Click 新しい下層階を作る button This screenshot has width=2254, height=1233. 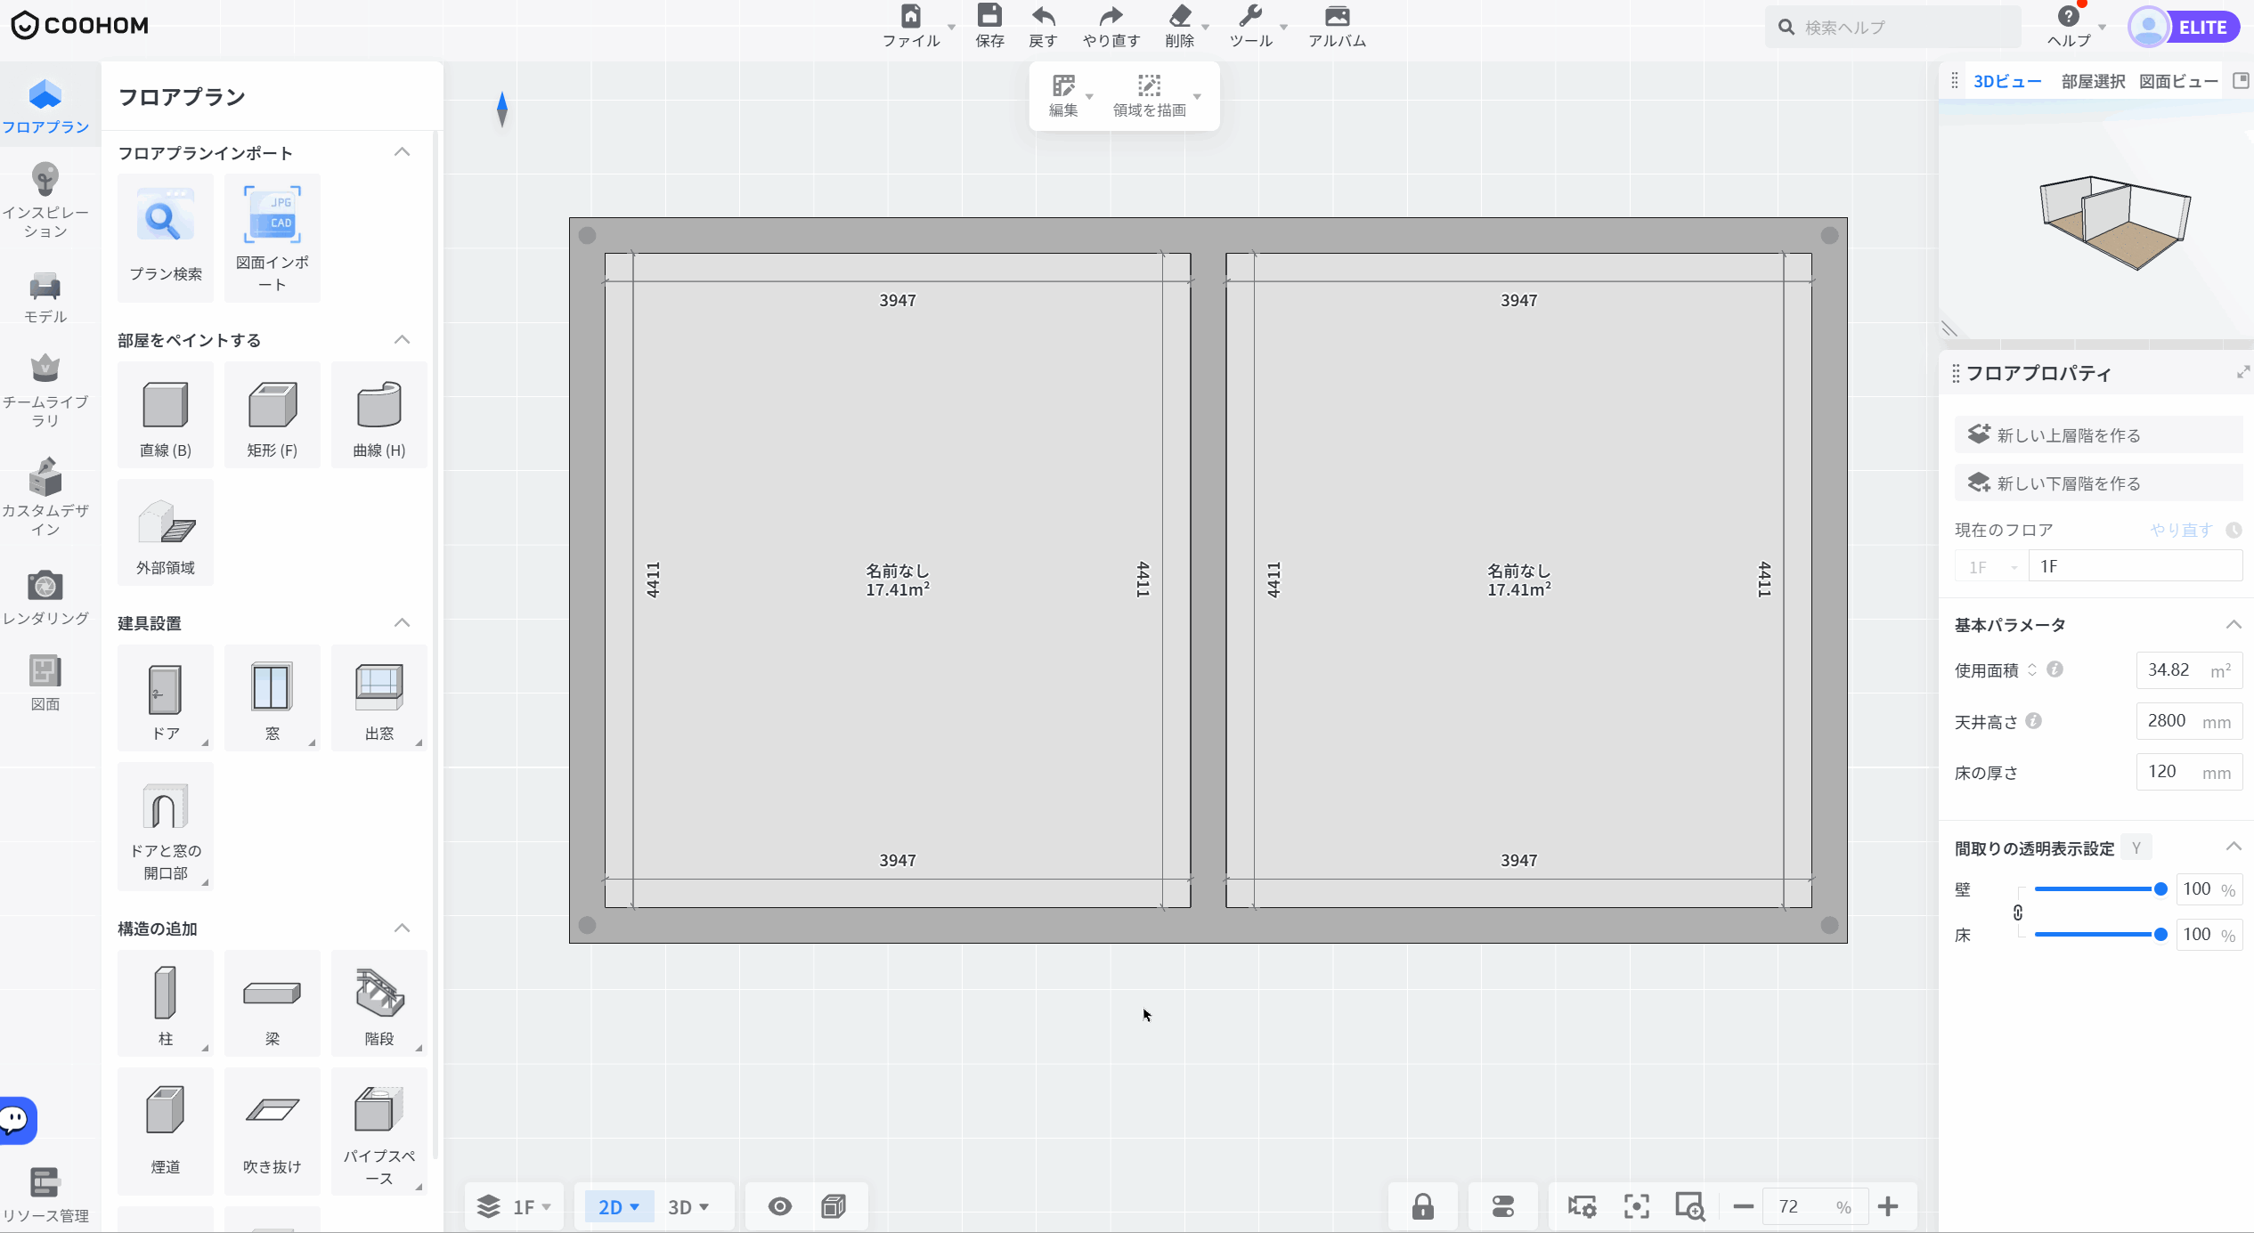coord(2098,483)
